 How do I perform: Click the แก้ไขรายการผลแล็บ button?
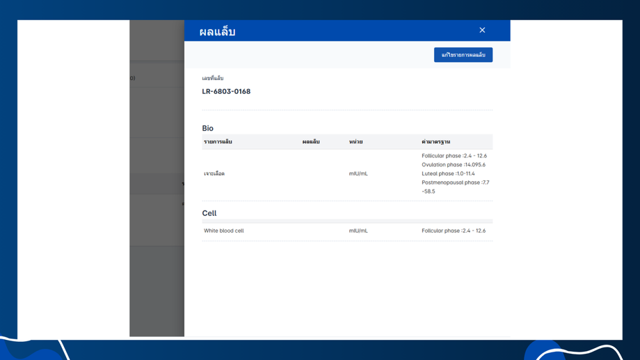click(463, 55)
